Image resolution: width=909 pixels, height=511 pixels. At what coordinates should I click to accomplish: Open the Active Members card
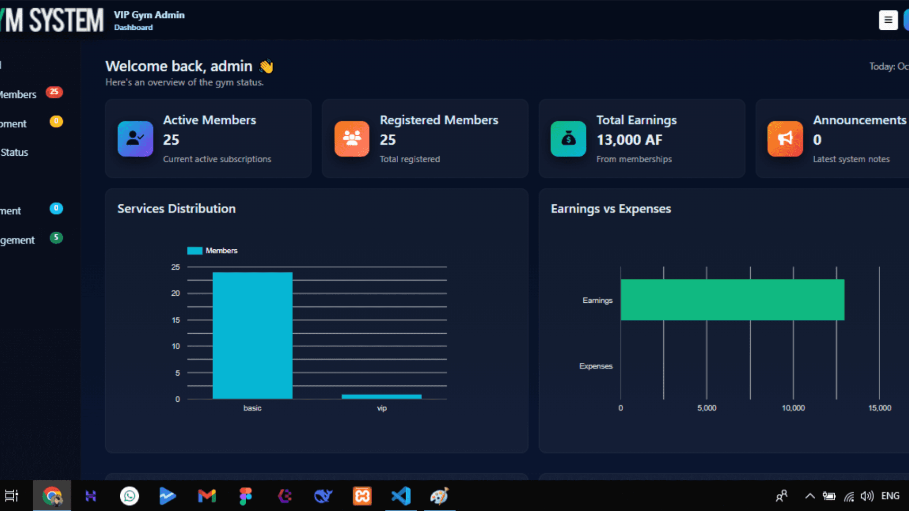pyautogui.click(x=208, y=139)
